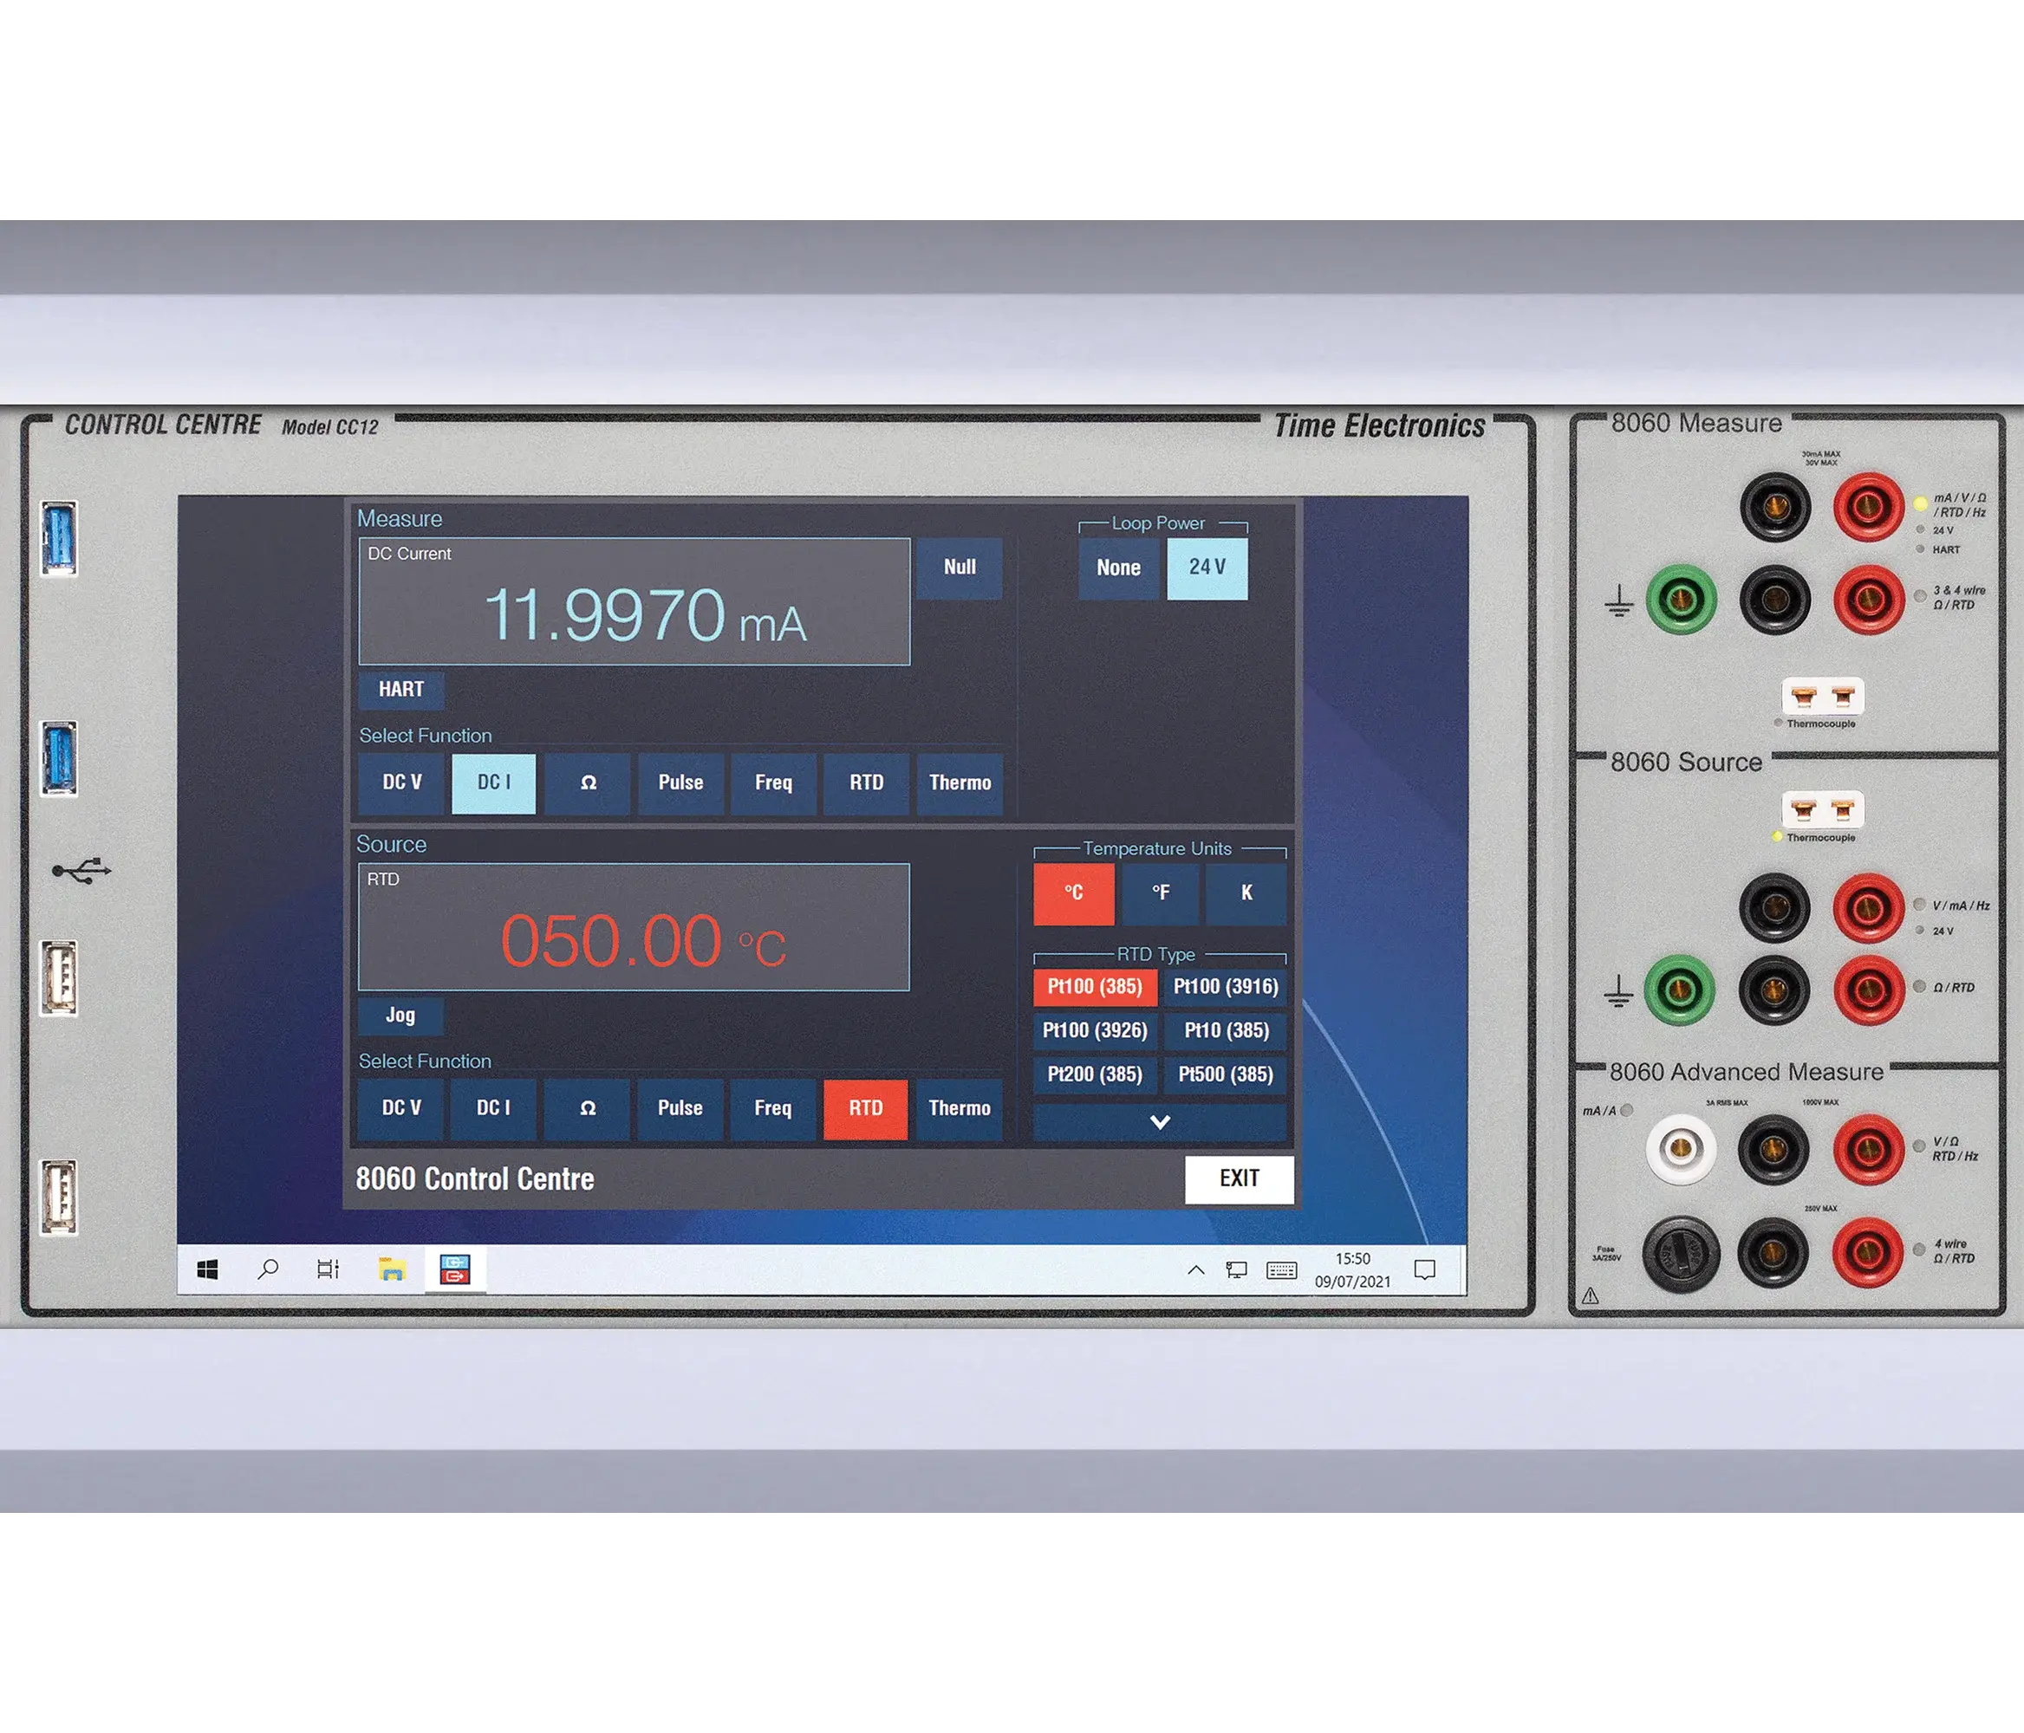
Task: Open File Explorer folder icon in taskbar
Action: tap(392, 1269)
